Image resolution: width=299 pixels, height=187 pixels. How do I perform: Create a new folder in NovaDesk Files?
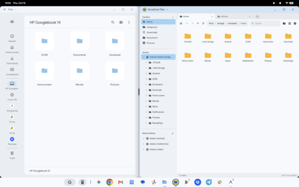coord(284,23)
